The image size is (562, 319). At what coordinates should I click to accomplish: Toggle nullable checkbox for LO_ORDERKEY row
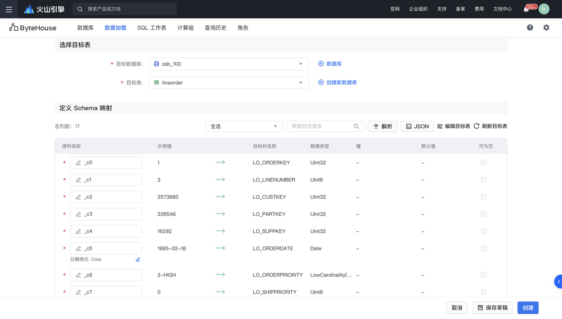coord(483,163)
